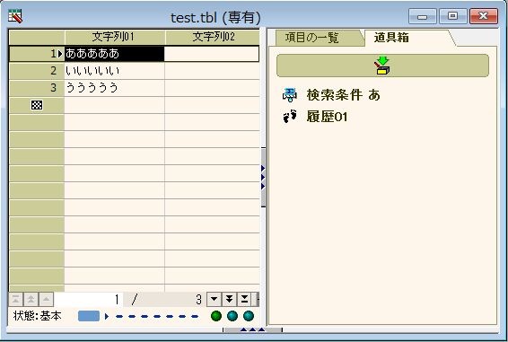Select cell ううううう in row 3
The height and width of the screenshot is (342, 508).
pos(114,88)
